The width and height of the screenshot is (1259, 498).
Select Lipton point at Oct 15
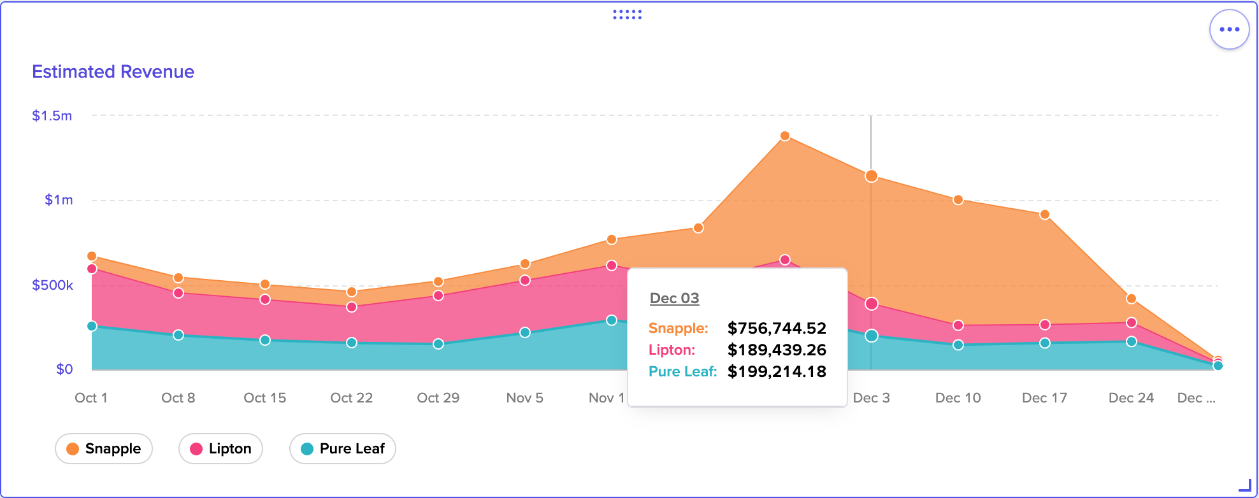click(265, 299)
